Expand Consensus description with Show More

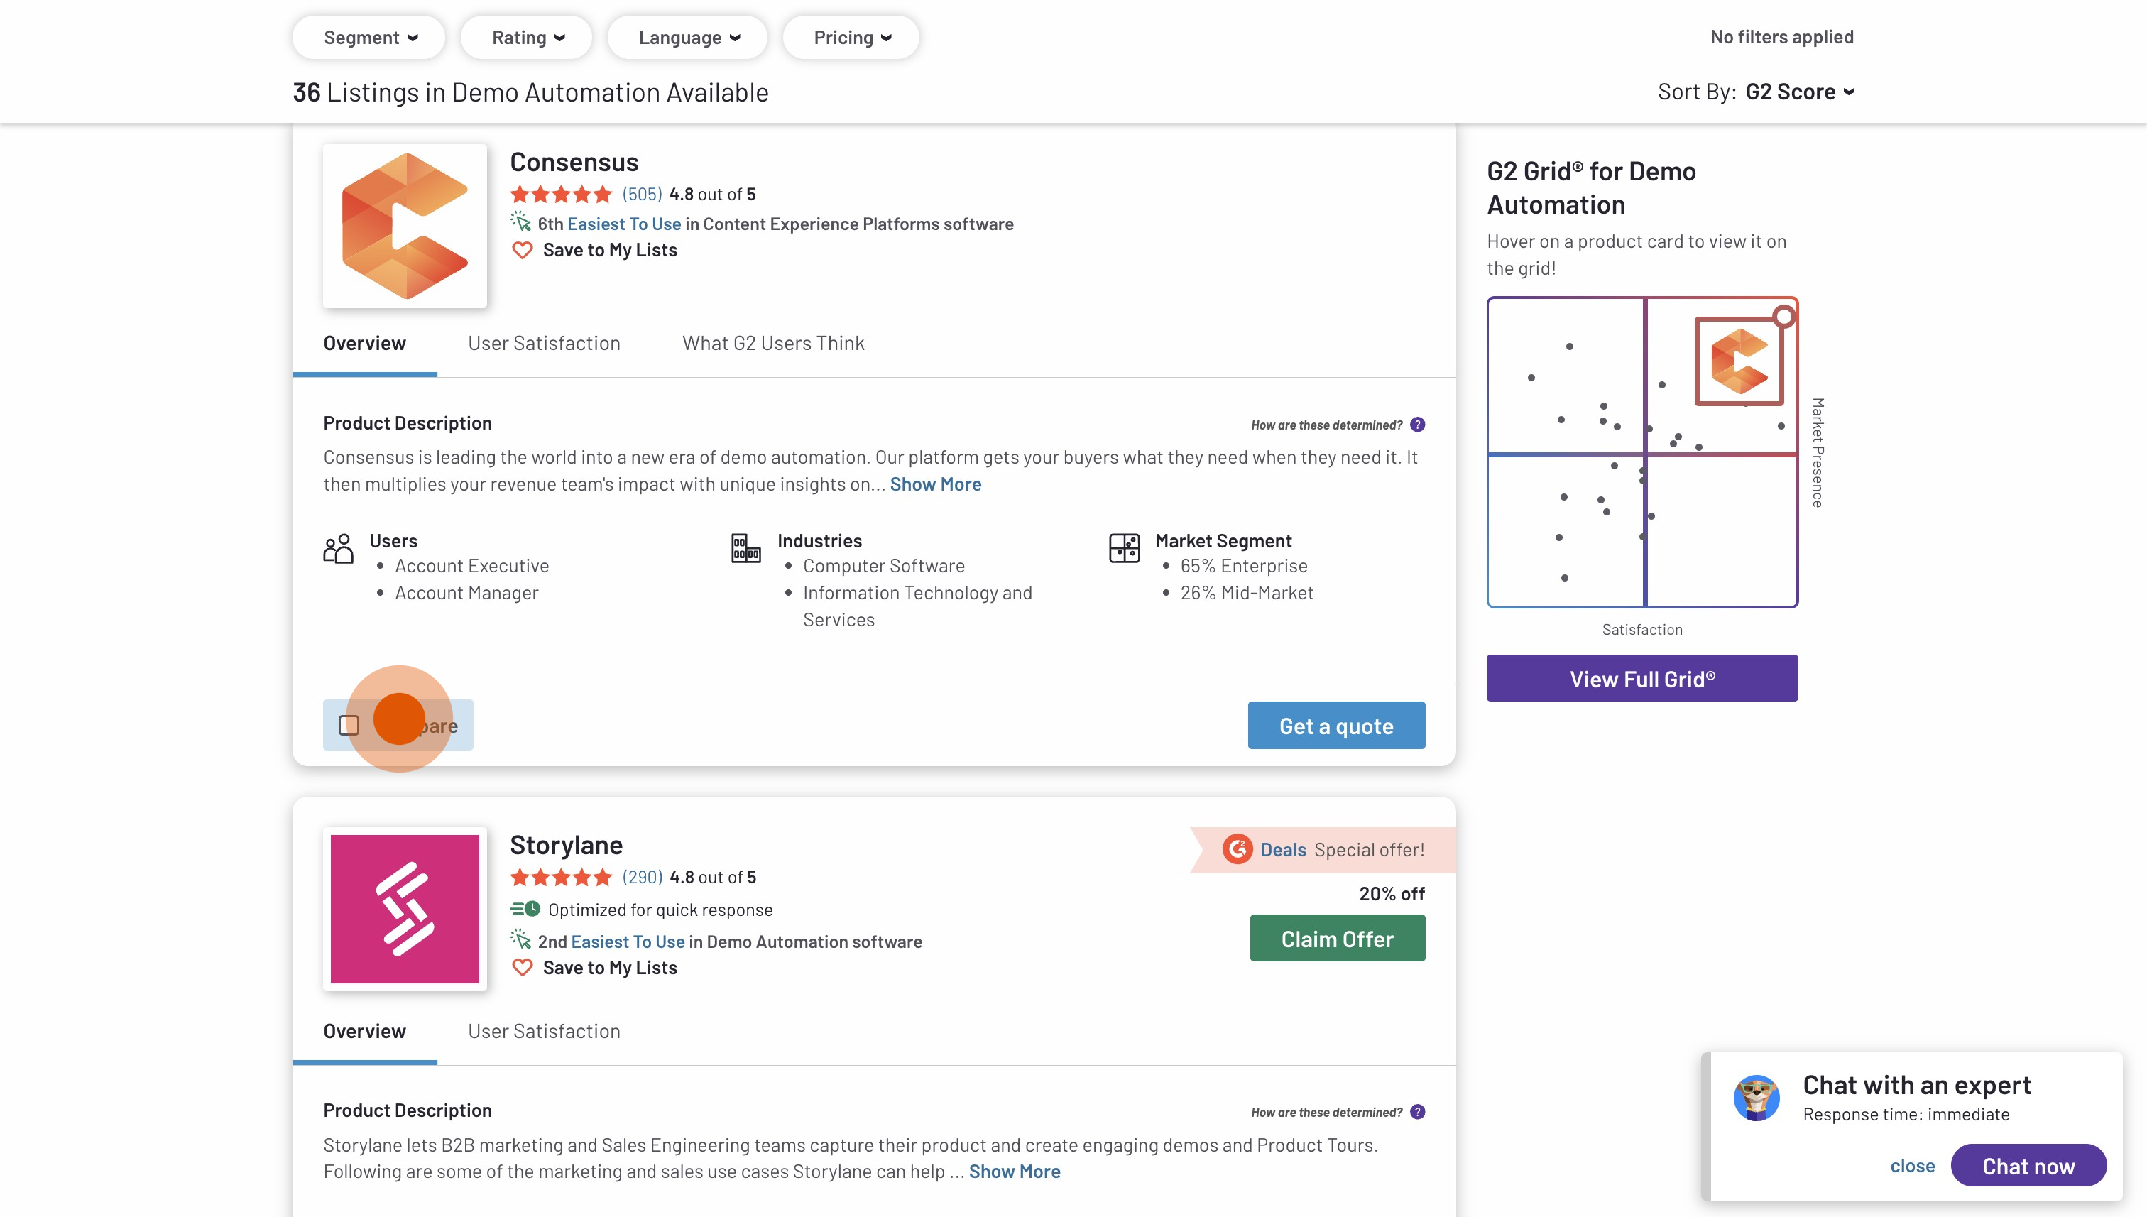pos(935,485)
